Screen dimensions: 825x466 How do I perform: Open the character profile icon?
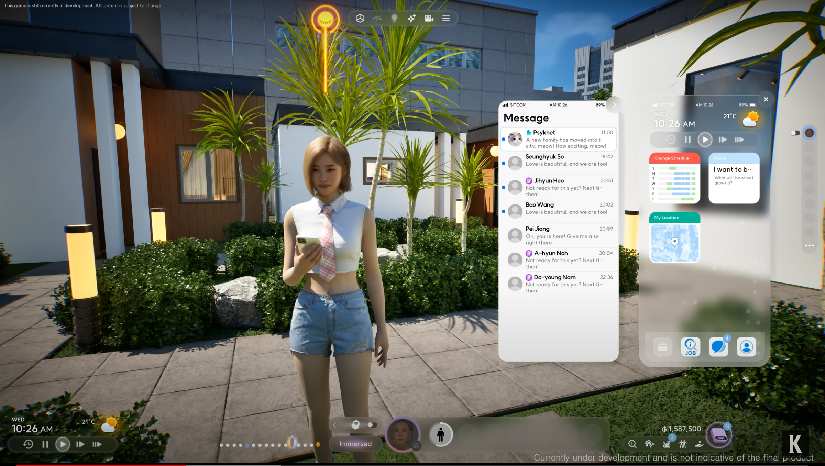(x=747, y=346)
